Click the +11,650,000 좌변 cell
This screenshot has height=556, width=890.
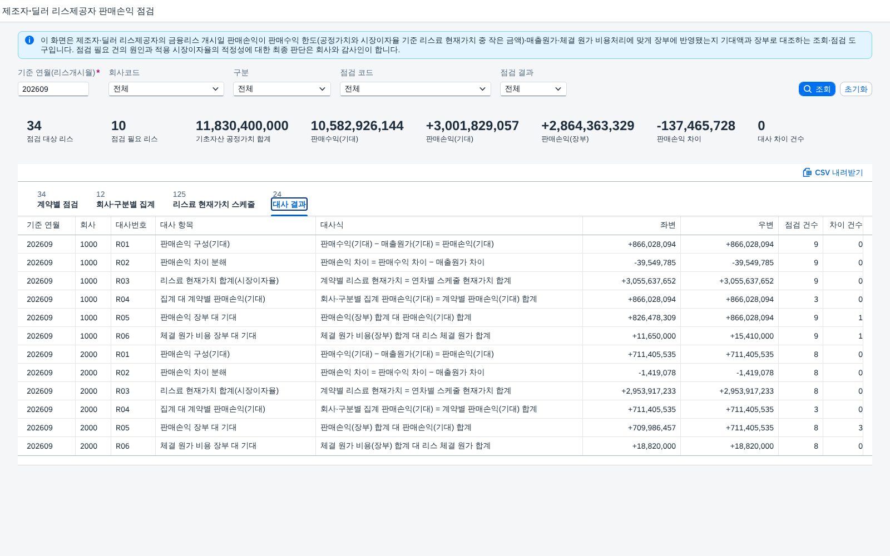tap(654, 336)
